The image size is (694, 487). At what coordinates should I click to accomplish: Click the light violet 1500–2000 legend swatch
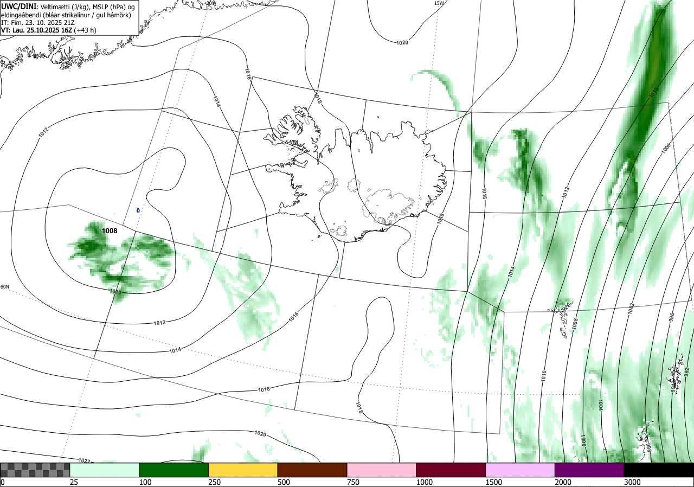tap(520, 470)
